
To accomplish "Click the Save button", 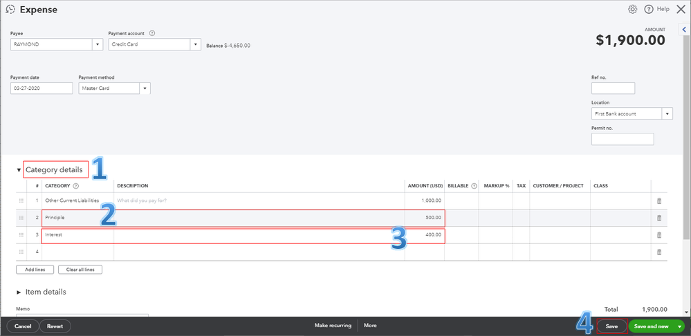I will tap(611, 326).
